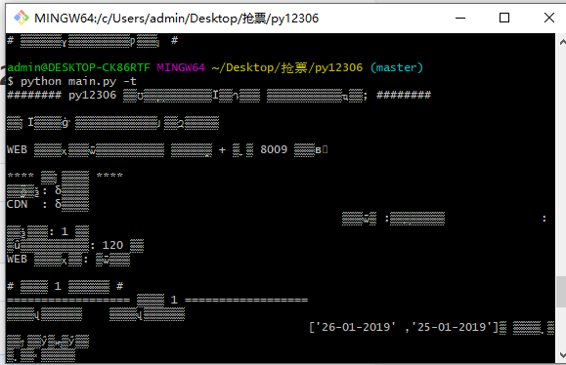The height and width of the screenshot is (365, 566).
Task: Close the MINGW64 terminal window
Action: (x=549, y=18)
